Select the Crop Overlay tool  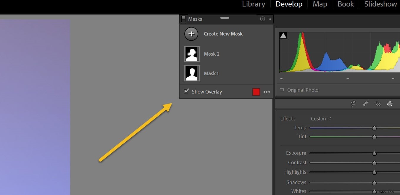coord(353,104)
